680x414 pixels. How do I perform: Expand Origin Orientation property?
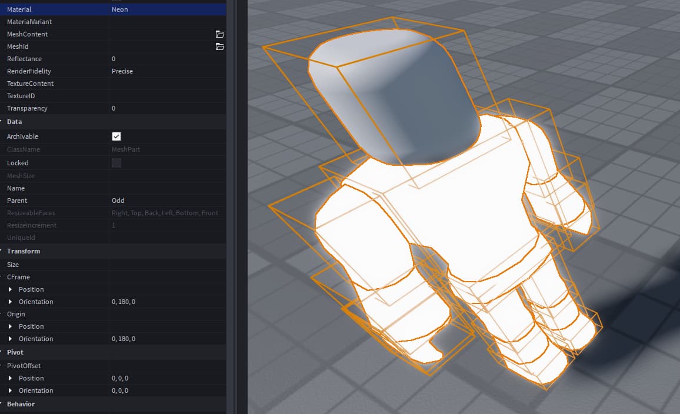pos(11,339)
